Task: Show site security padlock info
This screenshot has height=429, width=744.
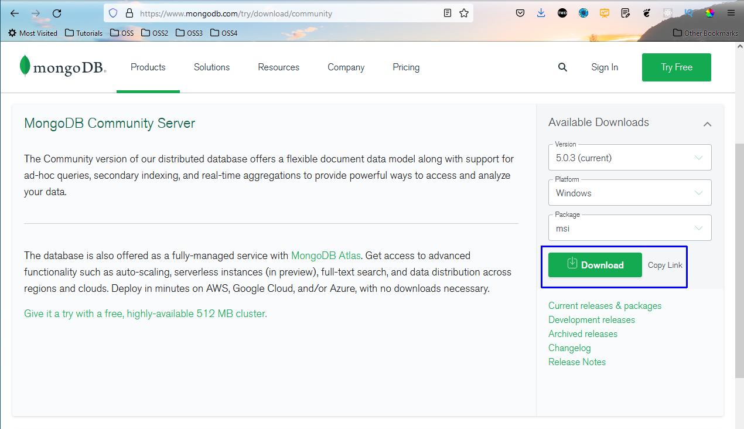Action: (x=129, y=13)
